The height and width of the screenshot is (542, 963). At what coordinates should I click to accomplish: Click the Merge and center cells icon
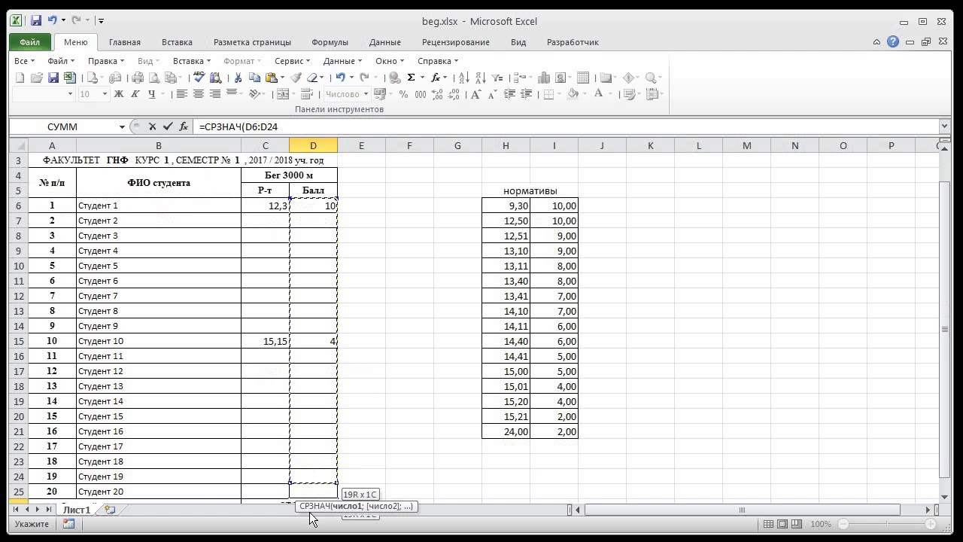(x=283, y=94)
